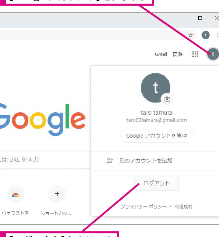Open the Chrome three-dot menu
This screenshot has height=237, width=219.
(x=218, y=35)
